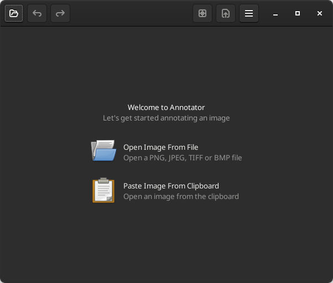333x283 pixels.
Task: Click the export image icon
Action: [226, 13]
